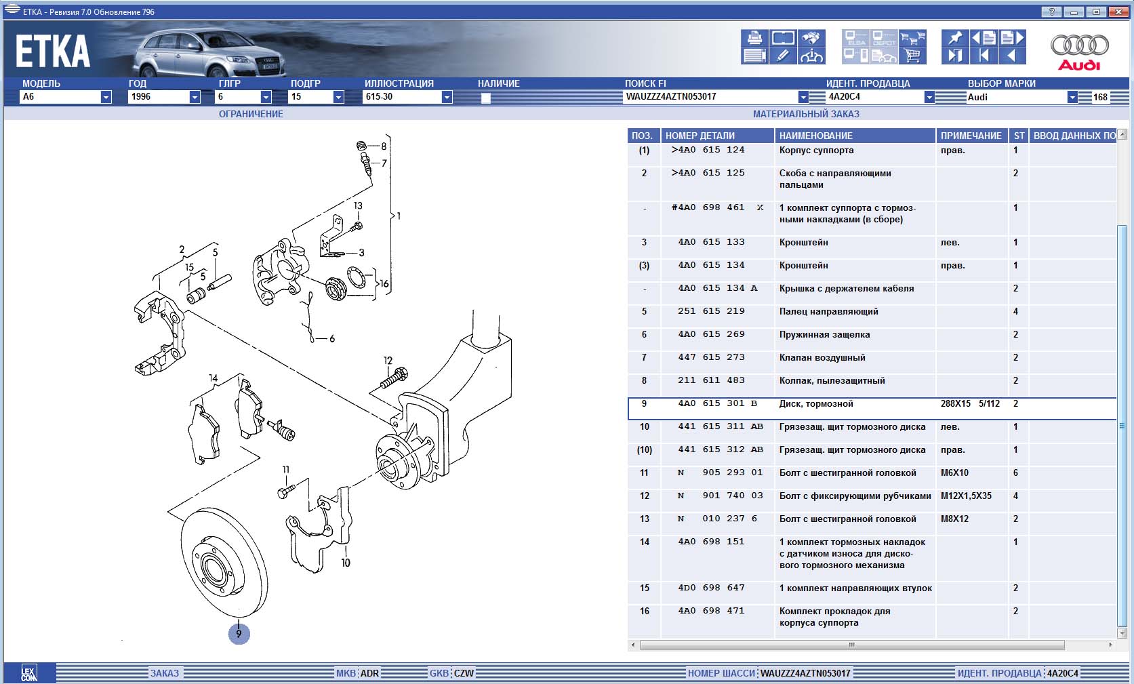Select row 'Болт с фиксирующими рубчиками'

click(872, 500)
